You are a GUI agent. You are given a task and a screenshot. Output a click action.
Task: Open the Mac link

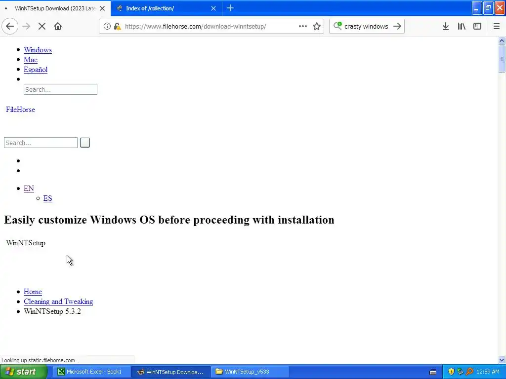pos(30,60)
